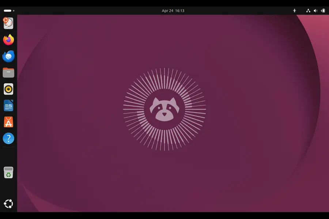Open the Files file manager
The width and height of the screenshot is (329, 219).
point(8,73)
